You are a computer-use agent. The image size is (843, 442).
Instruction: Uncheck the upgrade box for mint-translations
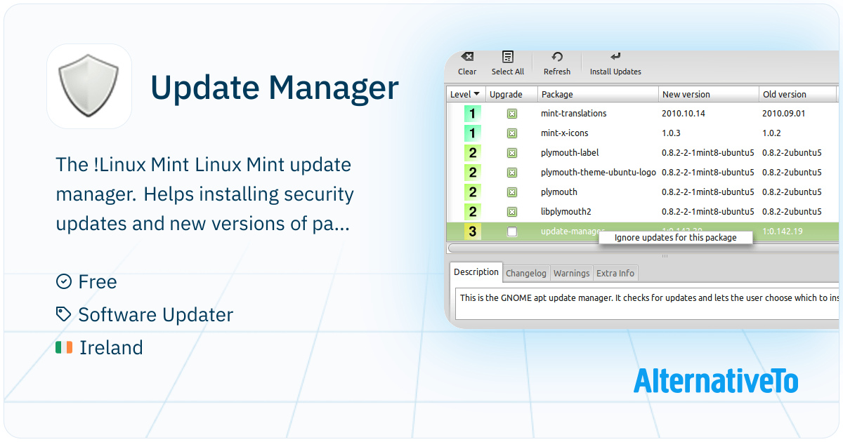tap(512, 114)
